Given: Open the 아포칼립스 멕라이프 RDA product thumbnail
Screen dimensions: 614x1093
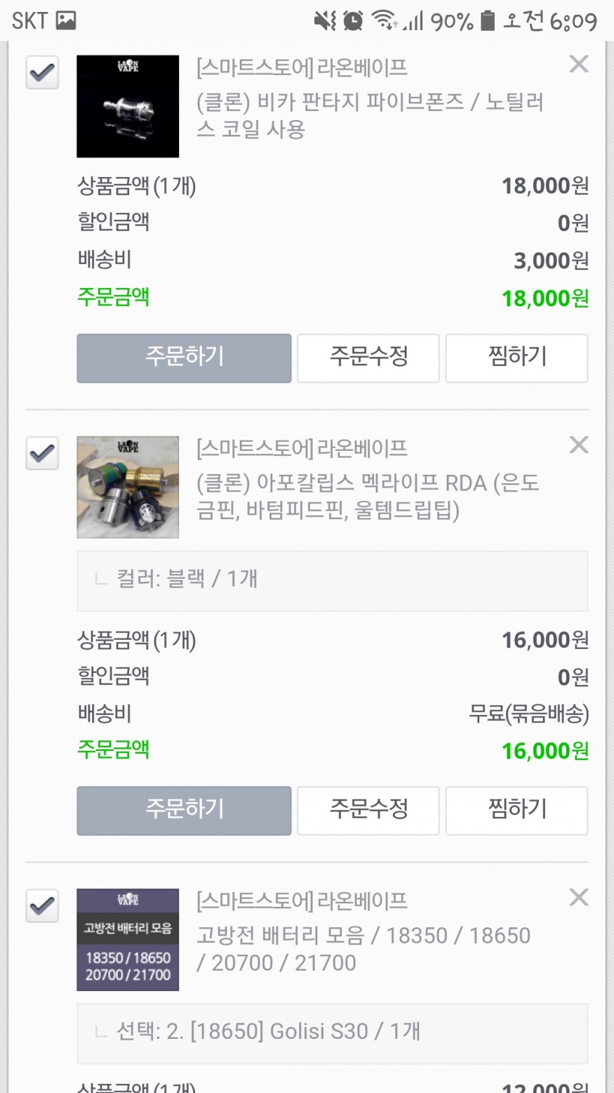Looking at the screenshot, I should 128,487.
